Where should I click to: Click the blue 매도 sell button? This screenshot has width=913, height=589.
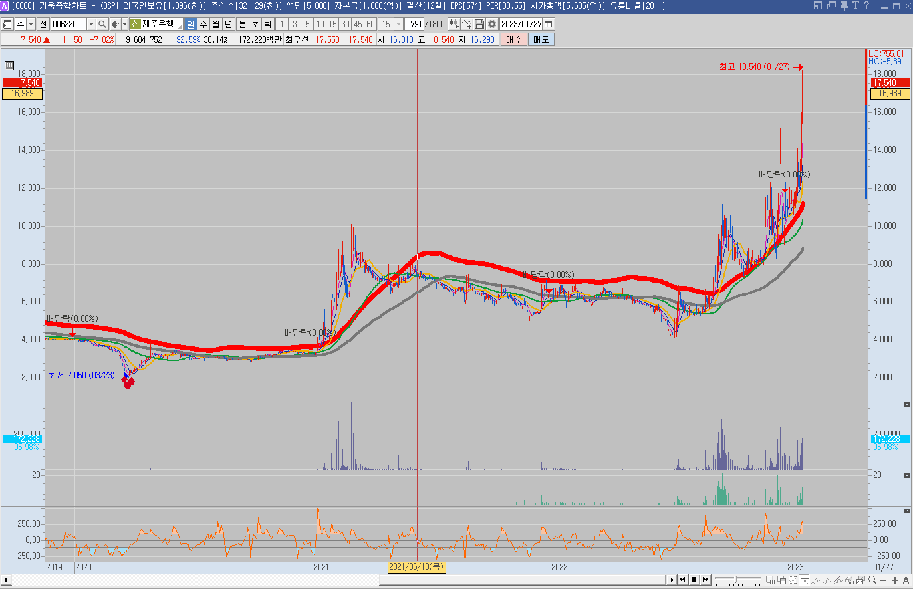[x=541, y=39]
